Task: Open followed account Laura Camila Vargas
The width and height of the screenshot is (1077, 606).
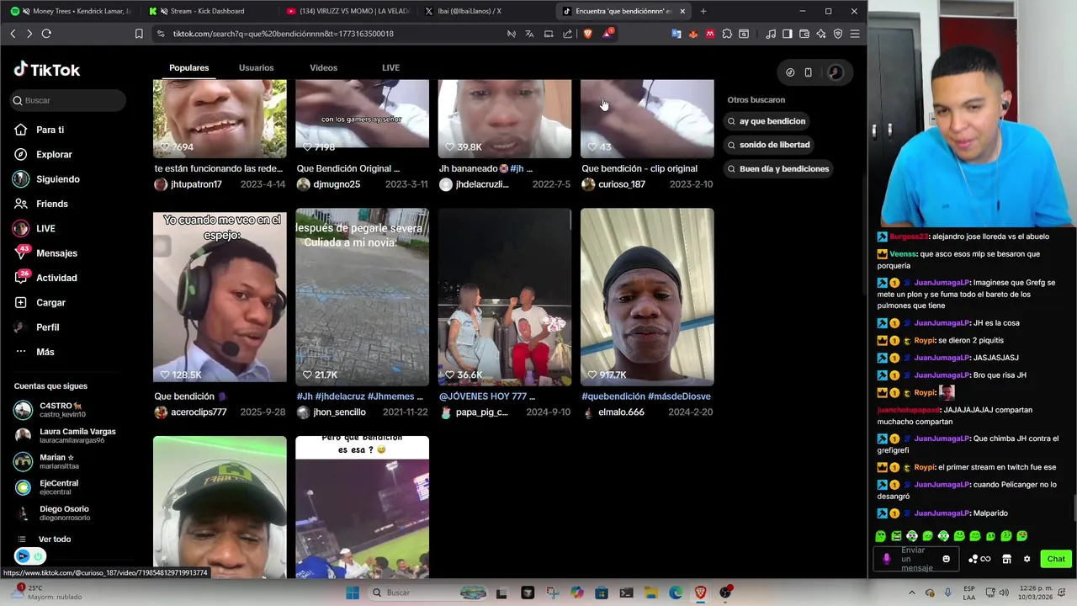Action: click(66, 435)
